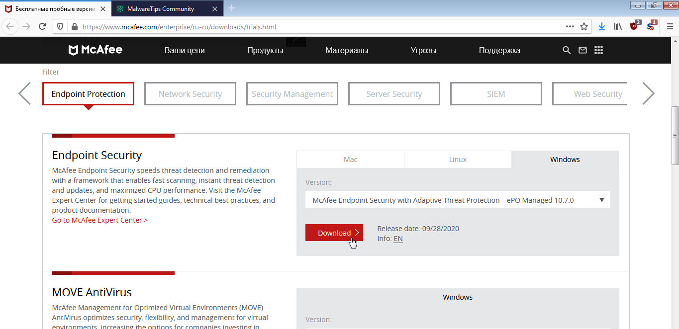Open Ваши цели menu

[x=185, y=50]
